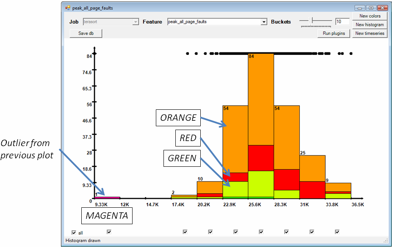Screen dimensions: 393x247
Task: Uncheck the checkbox under the magenta outlier bucket
Action: pos(109,231)
